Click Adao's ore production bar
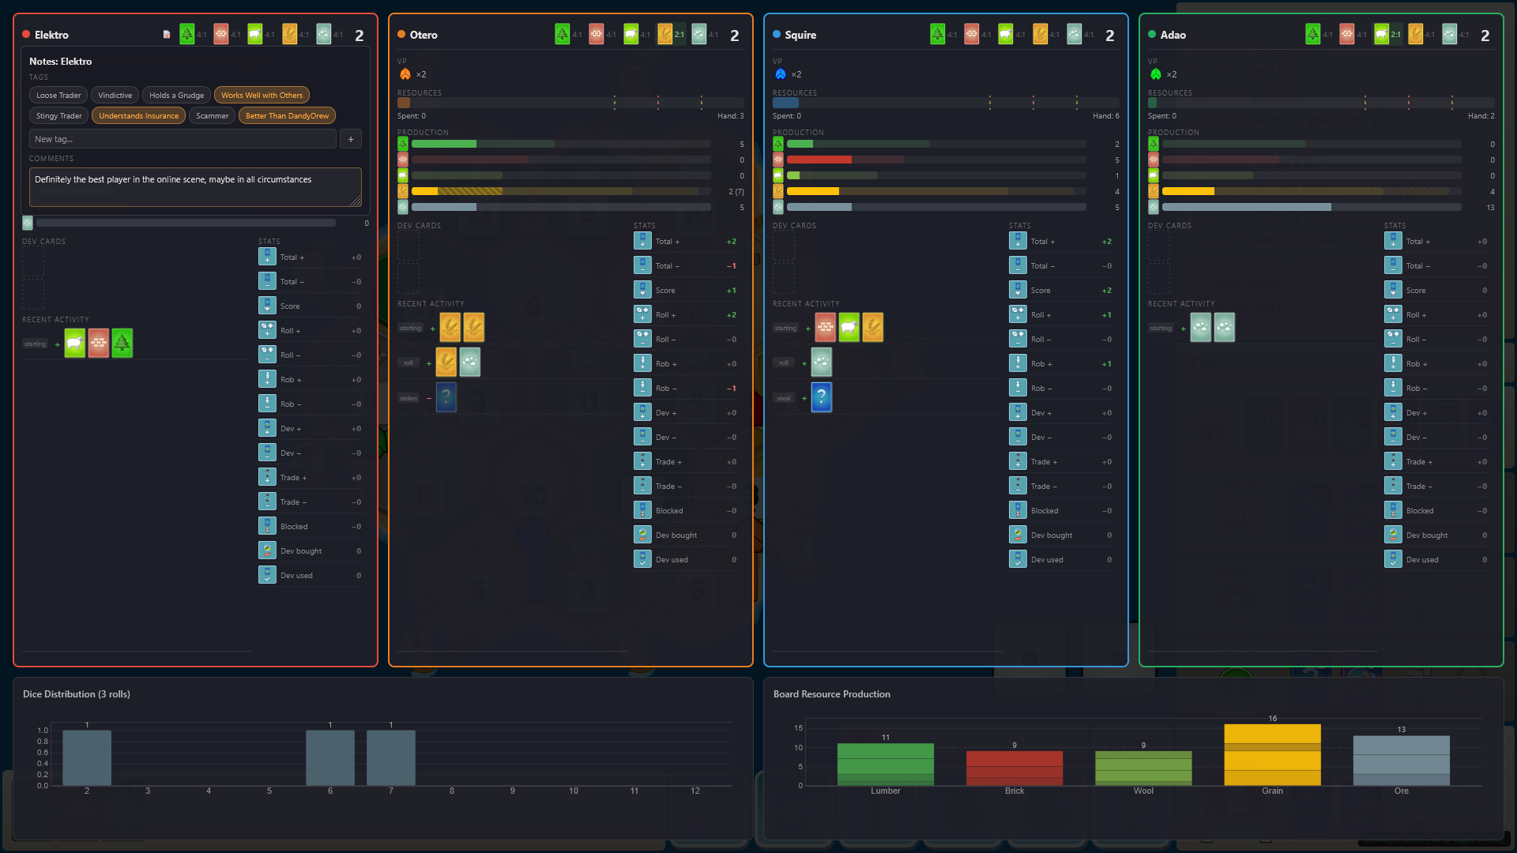 pyautogui.click(x=1312, y=207)
